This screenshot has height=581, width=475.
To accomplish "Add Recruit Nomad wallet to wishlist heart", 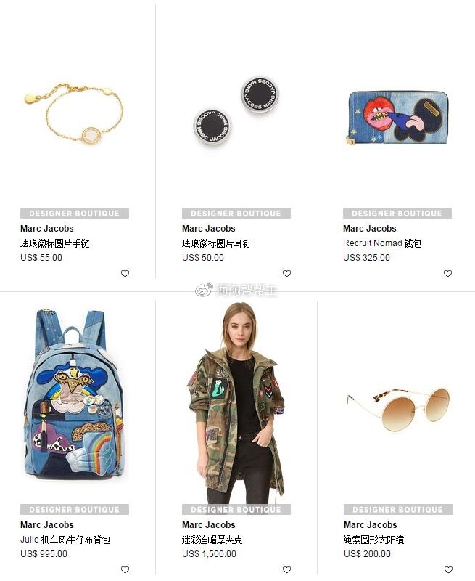I will tap(447, 274).
